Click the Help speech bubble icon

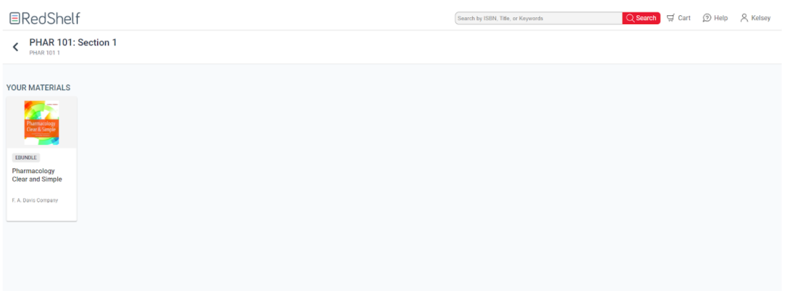[706, 19]
